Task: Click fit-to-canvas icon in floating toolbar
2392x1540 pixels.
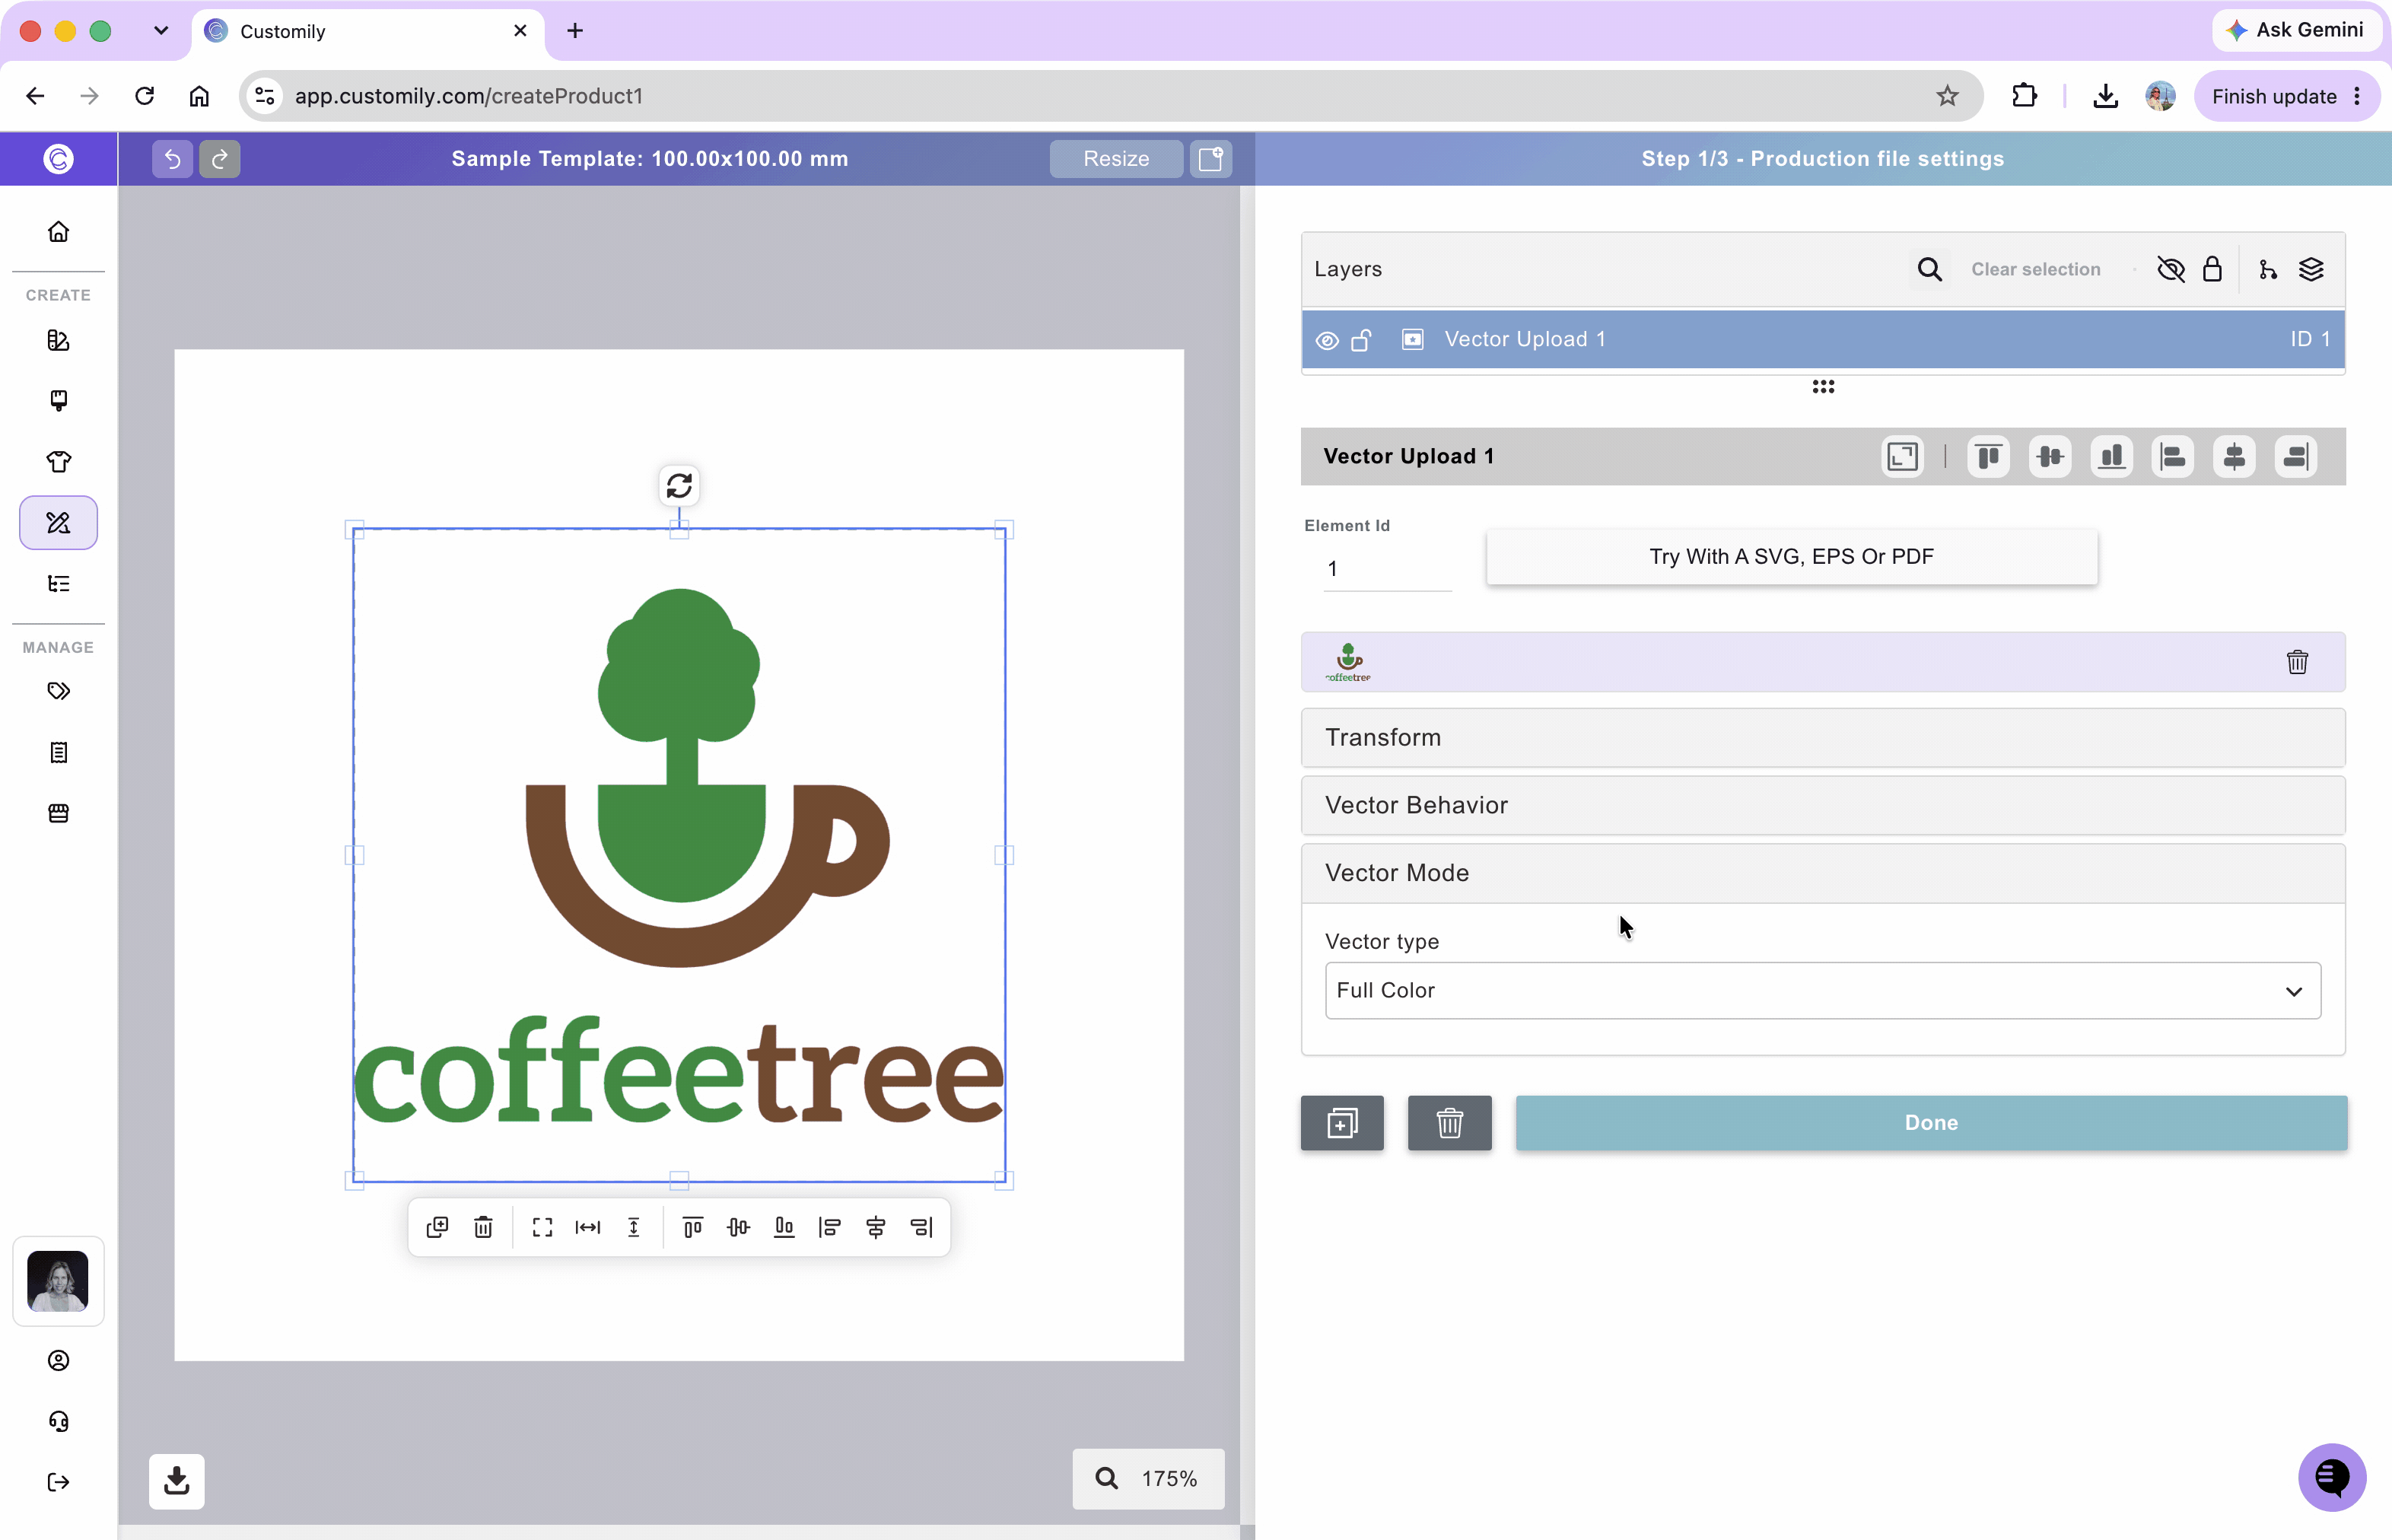Action: coord(542,1227)
